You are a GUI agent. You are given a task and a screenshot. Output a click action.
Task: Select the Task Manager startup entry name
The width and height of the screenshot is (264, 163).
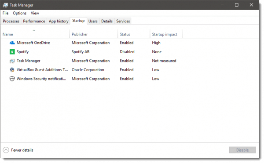pyautogui.click(x=29, y=61)
